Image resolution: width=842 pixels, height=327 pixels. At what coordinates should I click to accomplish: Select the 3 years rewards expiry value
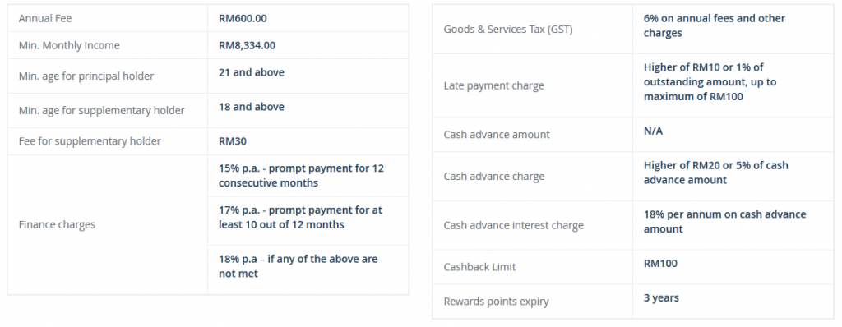point(661,298)
